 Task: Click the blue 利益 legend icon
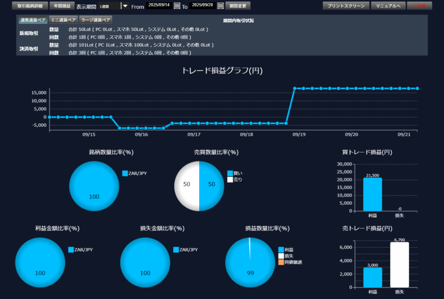point(281,250)
